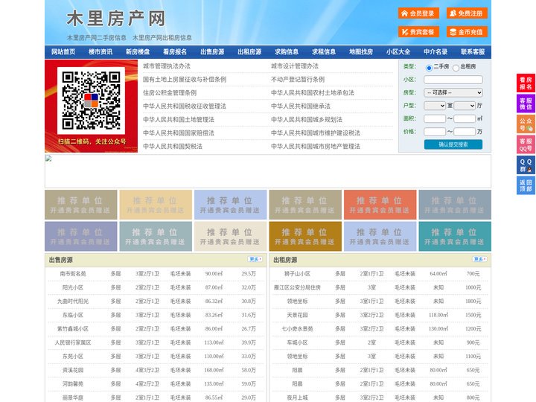This screenshot has width=536, height=402.
Task: Click the QR code image
Action: 91,100
